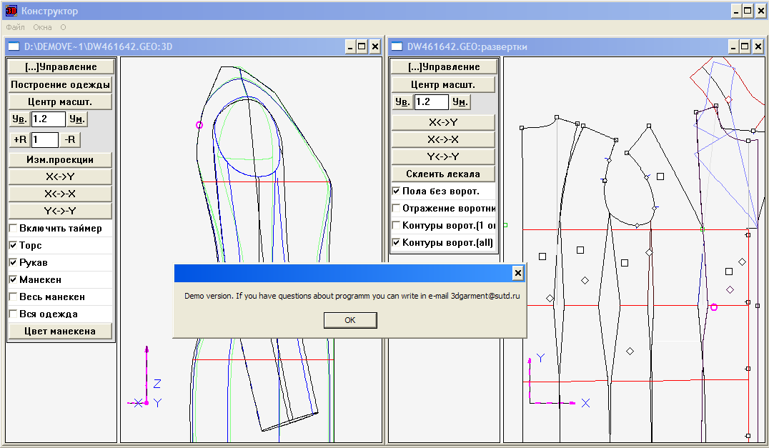769x448 pixels.
Task: Uncheck the Рукав checkbox
Action: (x=14, y=263)
